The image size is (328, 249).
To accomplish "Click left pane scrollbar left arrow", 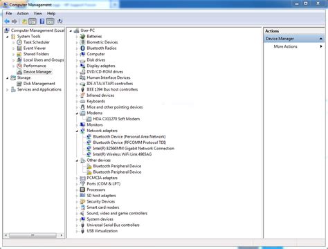I will 6,235.
